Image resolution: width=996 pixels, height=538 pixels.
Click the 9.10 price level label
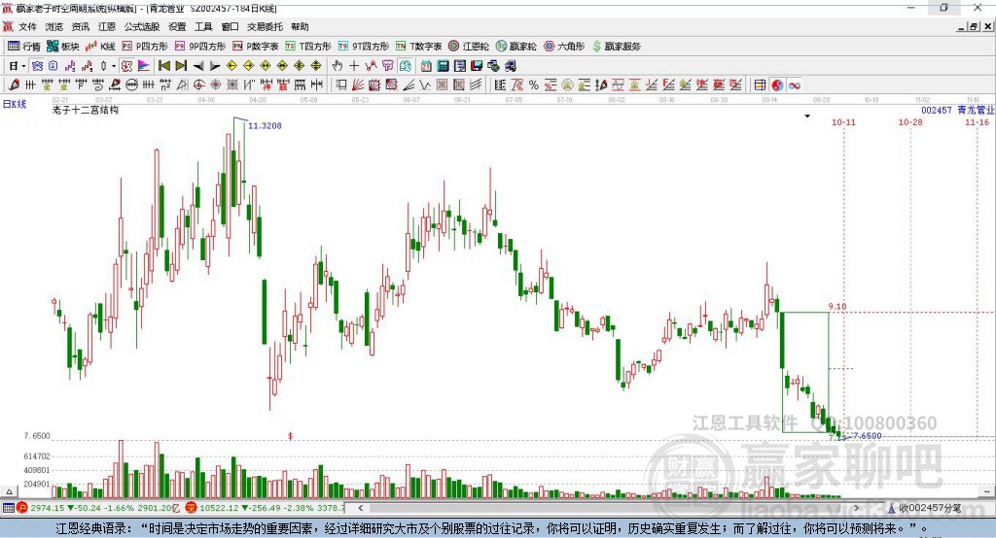click(x=837, y=307)
